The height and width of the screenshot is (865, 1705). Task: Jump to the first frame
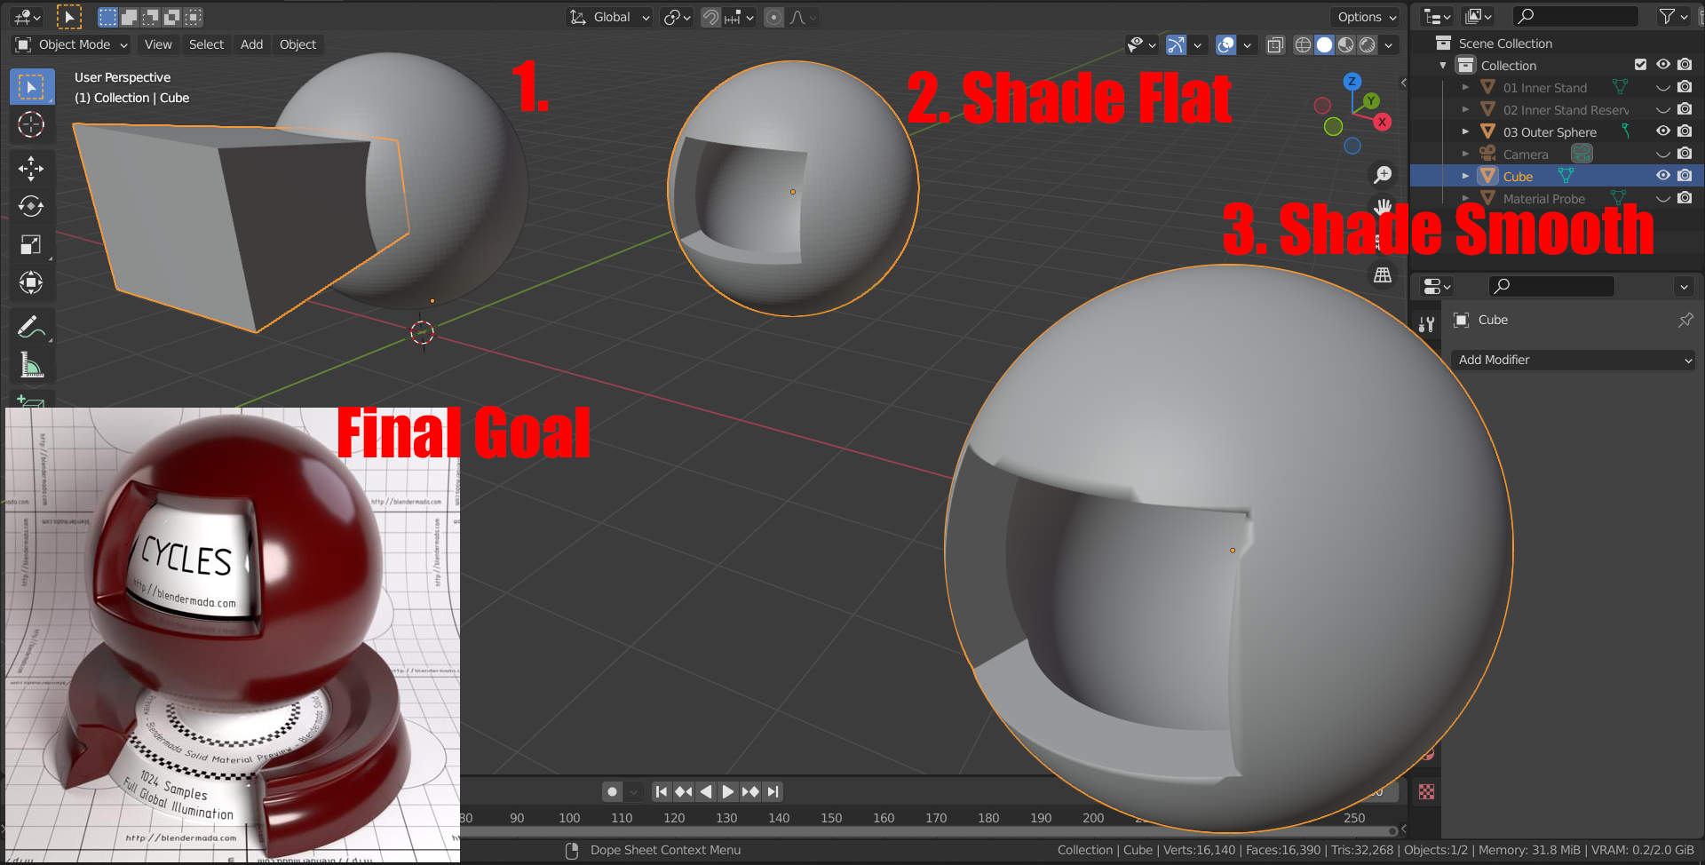click(661, 791)
